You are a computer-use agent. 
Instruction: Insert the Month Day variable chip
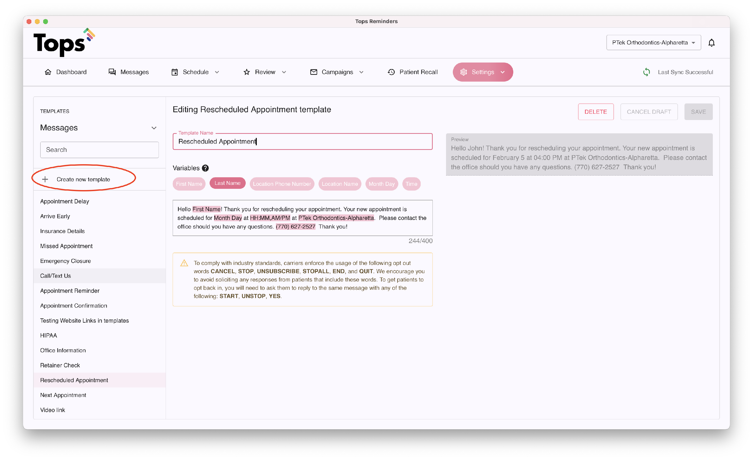[x=381, y=184]
